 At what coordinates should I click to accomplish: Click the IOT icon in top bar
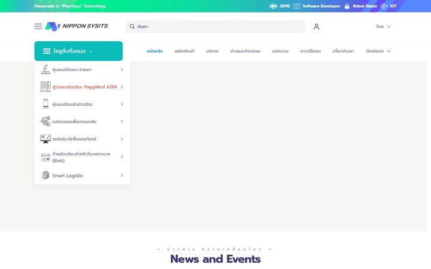[384, 6]
